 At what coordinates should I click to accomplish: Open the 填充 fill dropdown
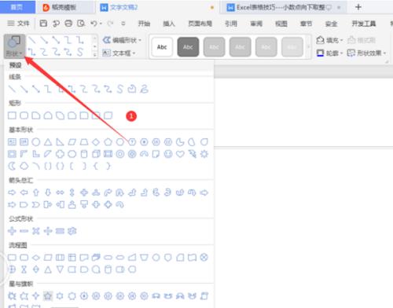(x=329, y=40)
